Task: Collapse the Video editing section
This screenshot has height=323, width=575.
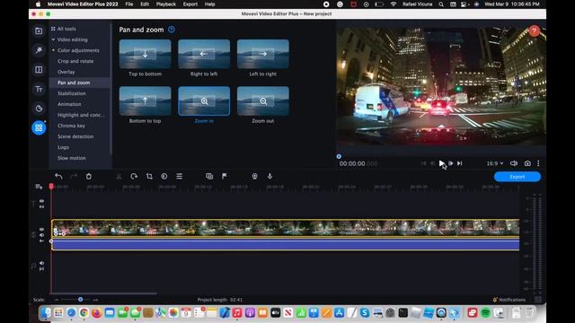Action: coord(53,39)
